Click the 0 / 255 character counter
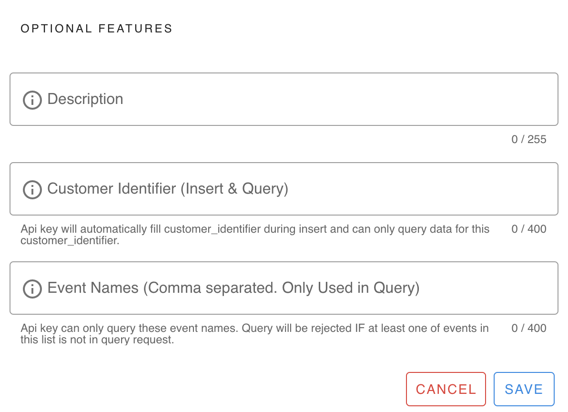 [529, 139]
